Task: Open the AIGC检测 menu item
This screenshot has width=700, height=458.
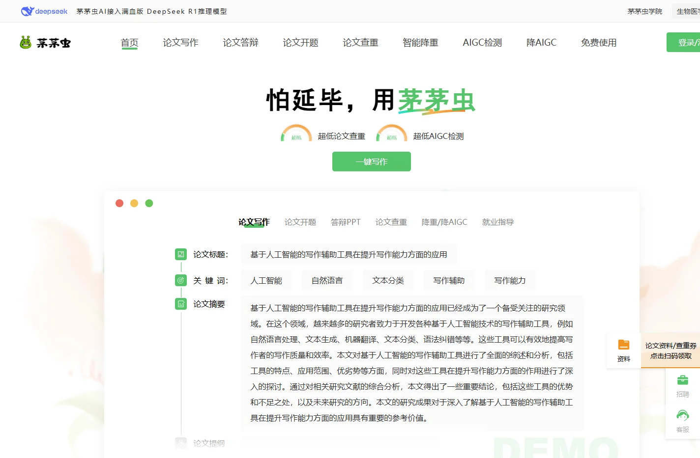Action: coord(483,43)
